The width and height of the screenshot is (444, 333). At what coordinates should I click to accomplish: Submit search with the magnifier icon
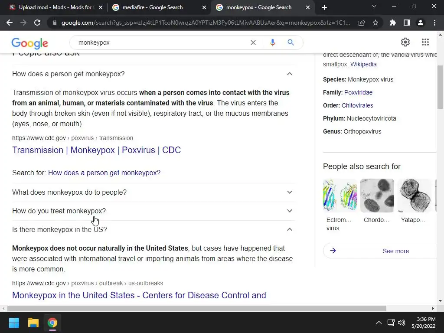(x=291, y=42)
